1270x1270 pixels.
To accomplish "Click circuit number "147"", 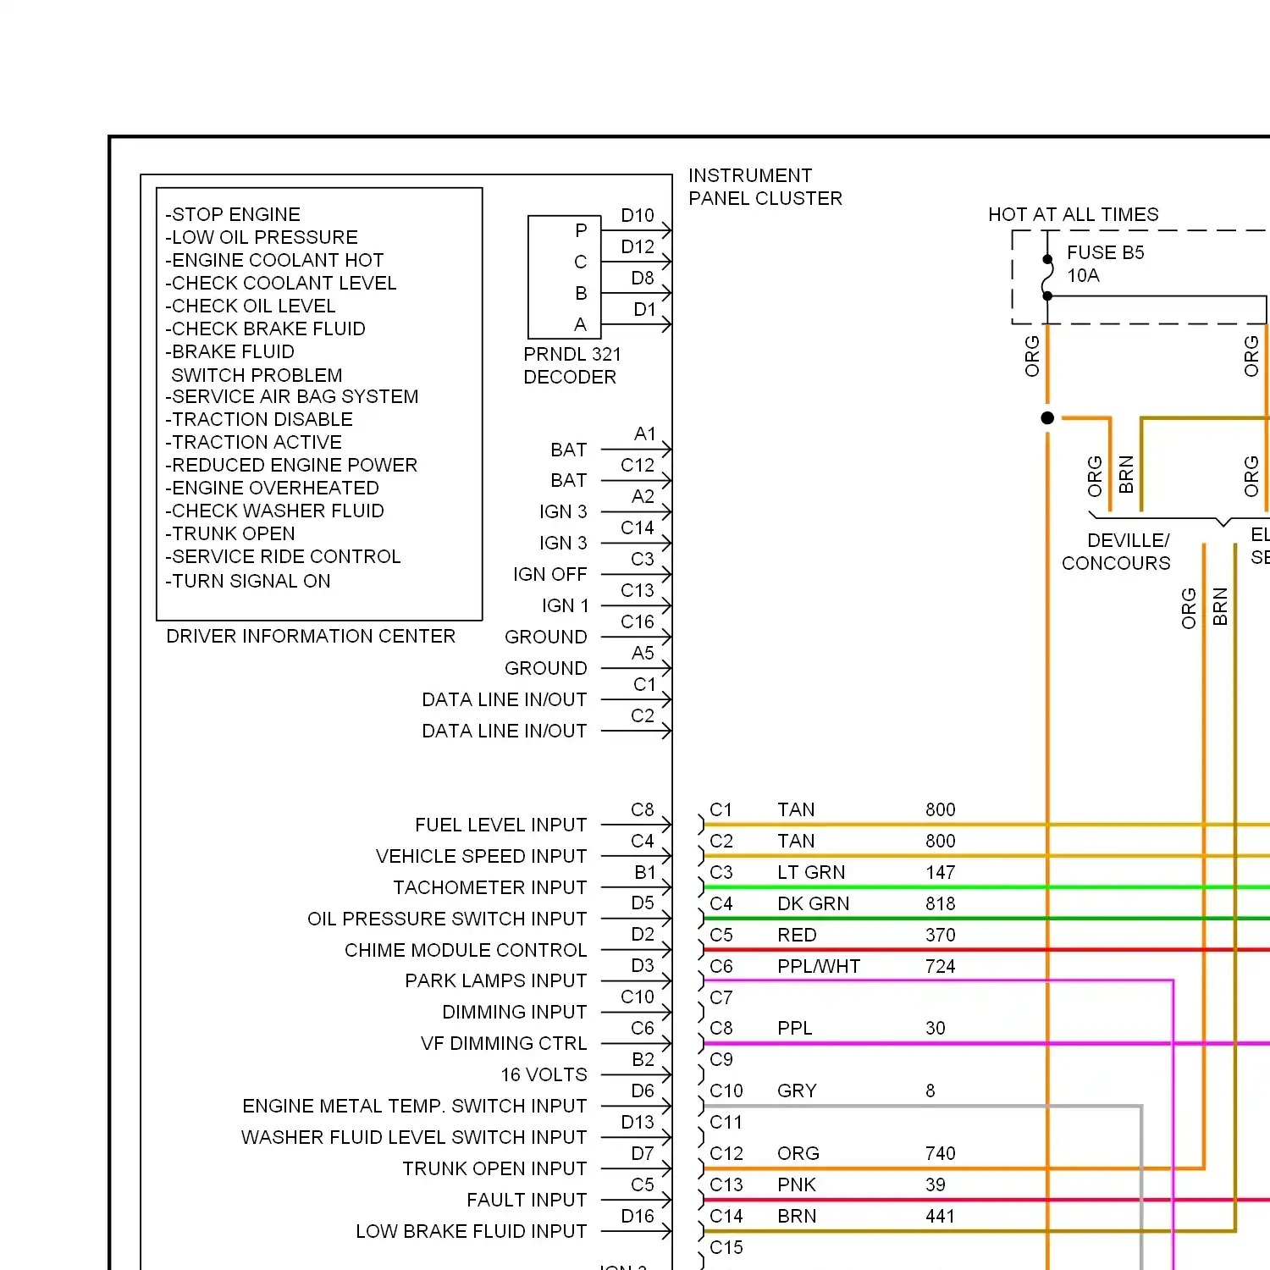I will 941,873.
